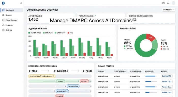Screen dimensions: 178x97
Task: Toggle the SPF PASS legend swatch
Action: tap(44, 33)
